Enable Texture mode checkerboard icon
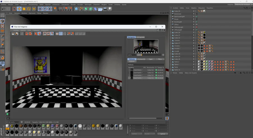The image size is (253, 138). (x=3, y=26)
